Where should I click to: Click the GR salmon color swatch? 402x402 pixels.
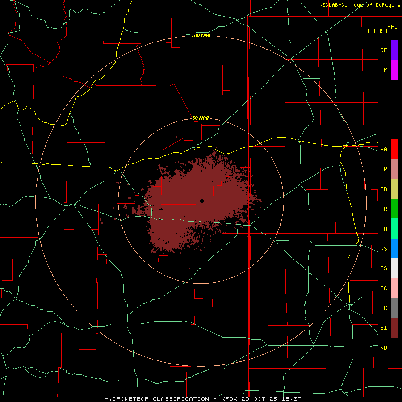(394, 169)
